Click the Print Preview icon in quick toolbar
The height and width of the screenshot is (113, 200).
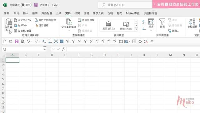coord(23,41)
